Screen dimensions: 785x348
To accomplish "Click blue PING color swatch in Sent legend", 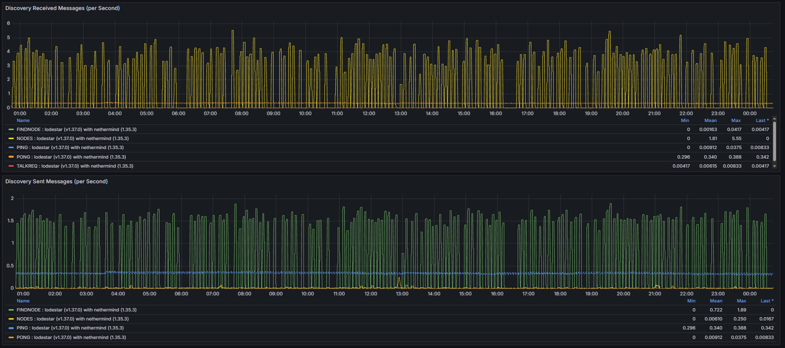I will (11, 328).
